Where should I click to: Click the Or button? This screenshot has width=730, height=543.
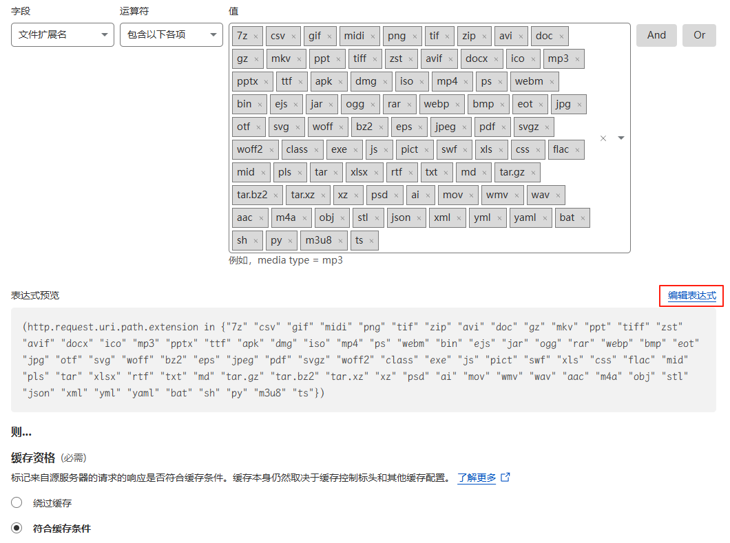click(699, 35)
